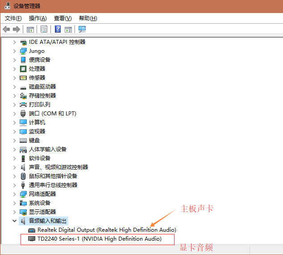The height and width of the screenshot is (255, 283).
Task: Click the 键盘 keyboard icon
Action: [x=23, y=140]
